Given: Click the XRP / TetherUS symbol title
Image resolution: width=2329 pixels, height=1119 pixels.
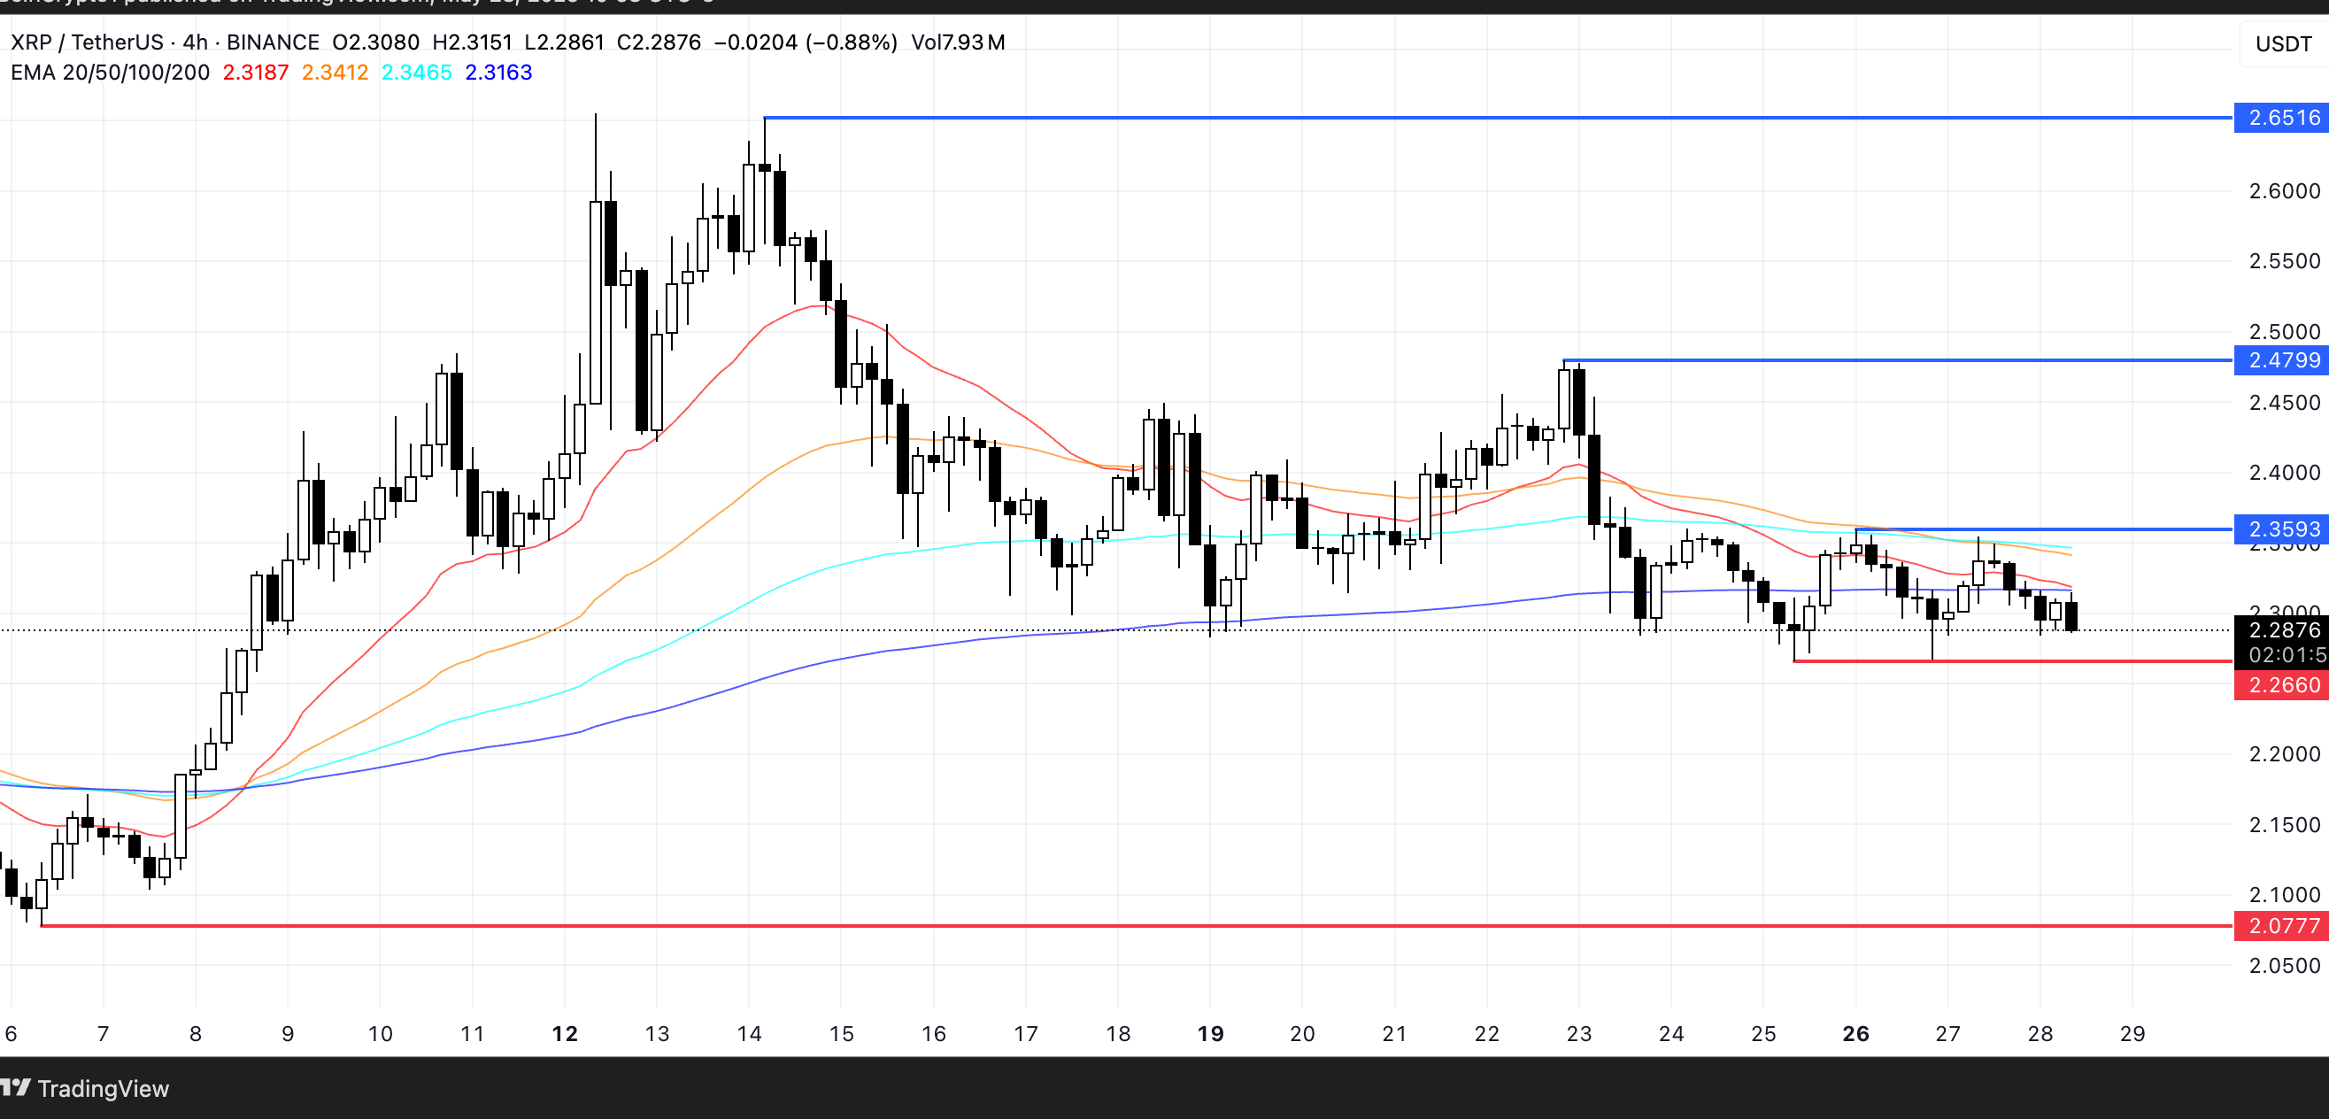Looking at the screenshot, I should pyautogui.click(x=87, y=42).
